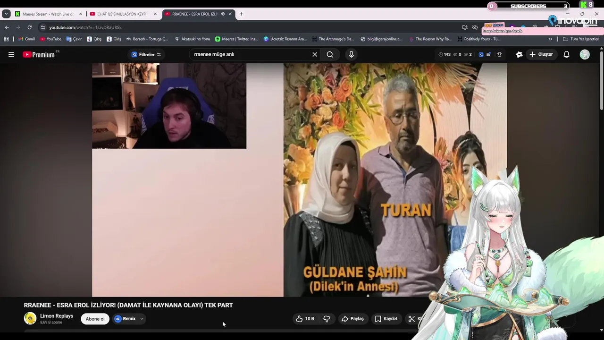Go to the YouTube Premium home logo

40,54
